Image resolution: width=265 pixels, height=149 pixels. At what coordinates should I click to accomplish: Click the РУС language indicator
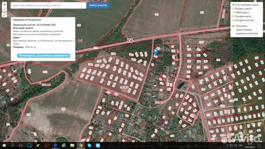click(241, 145)
